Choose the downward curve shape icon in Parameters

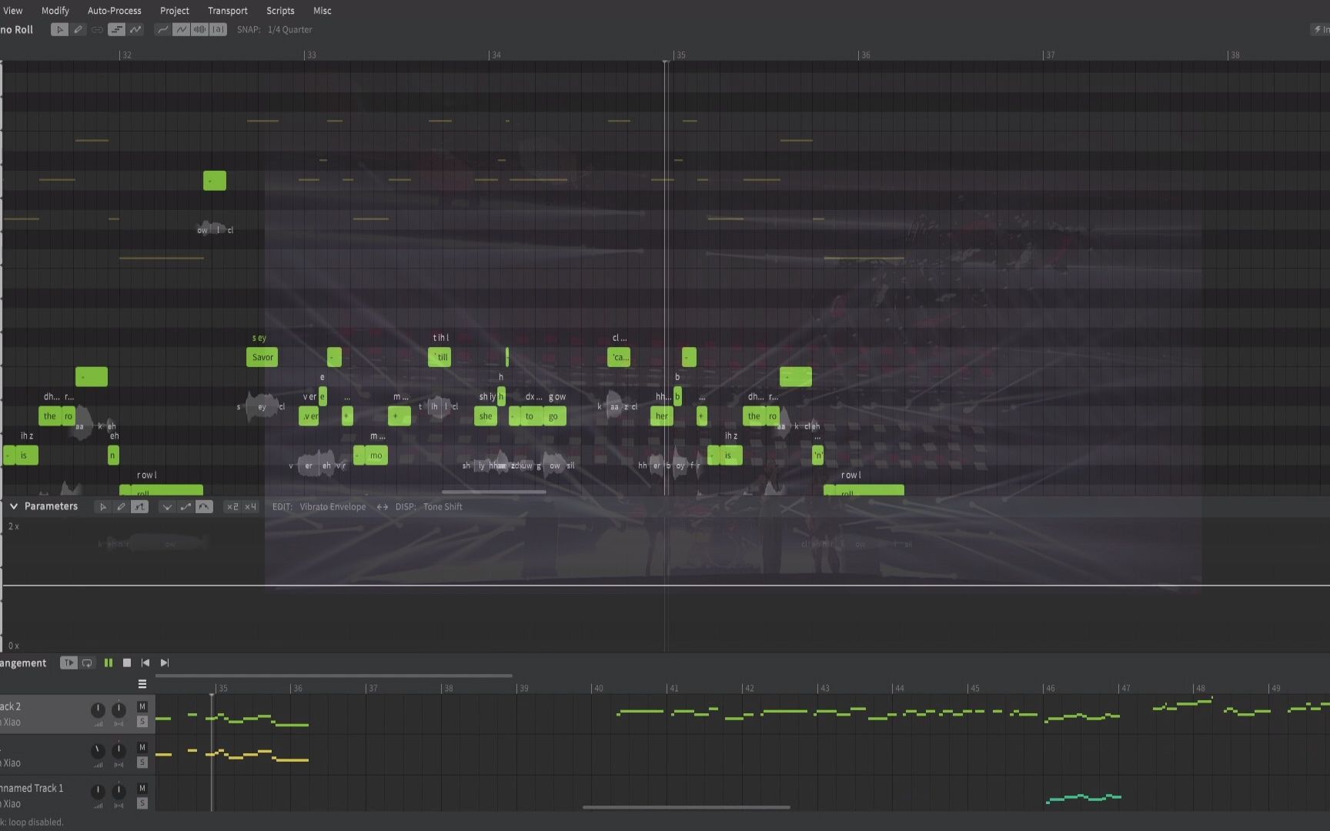point(166,506)
